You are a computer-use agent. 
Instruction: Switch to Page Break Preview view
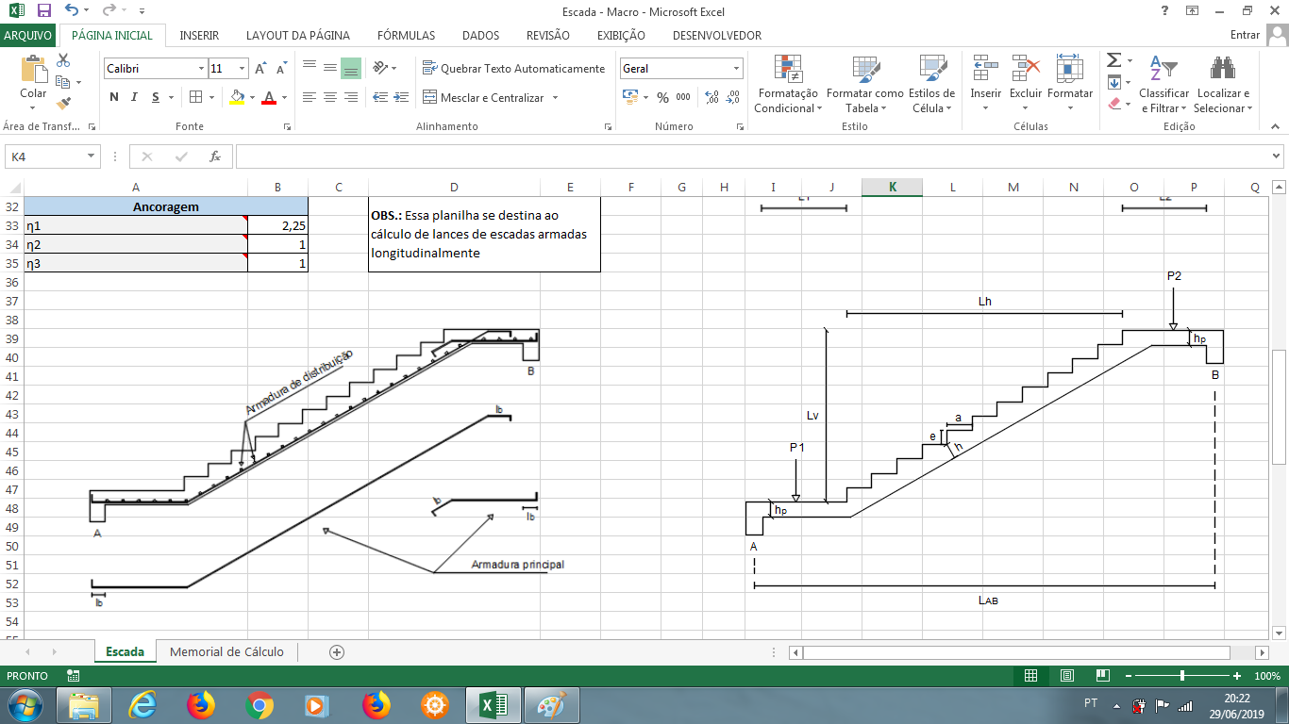coord(1102,676)
